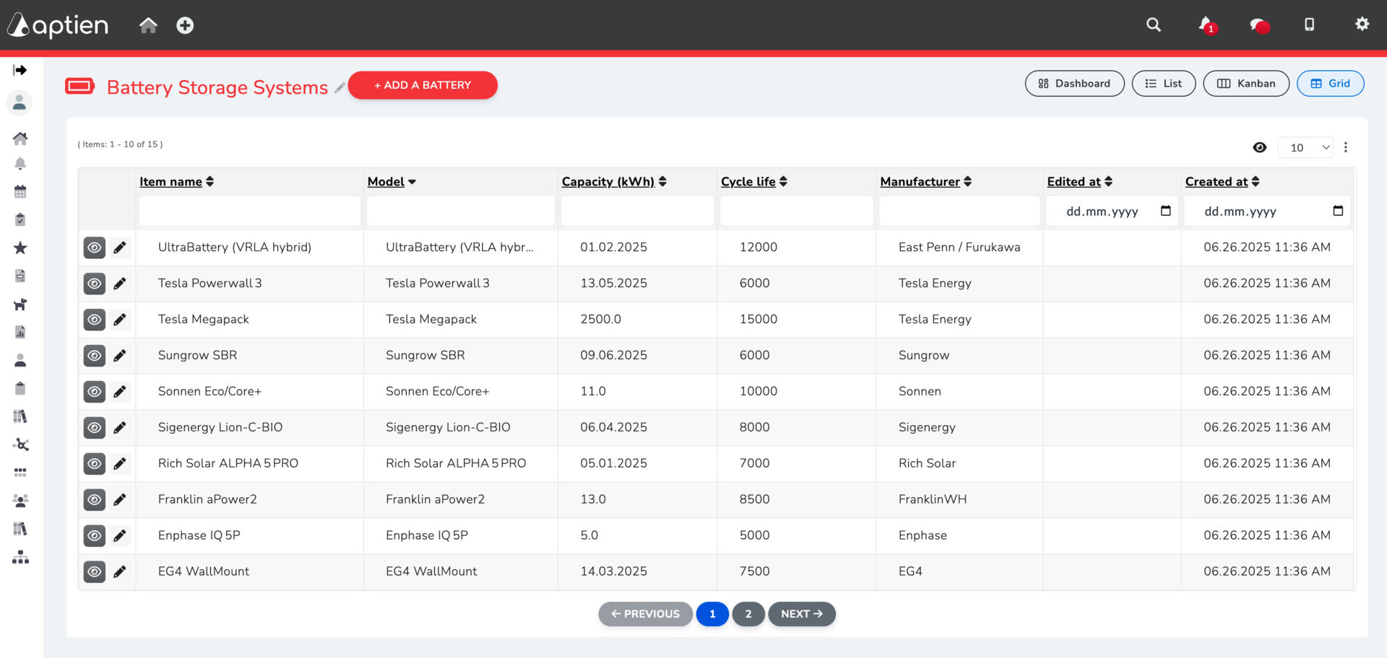Viewport: 1387px width, 658px height.
Task: Switch to Dashboard view
Action: tap(1074, 84)
